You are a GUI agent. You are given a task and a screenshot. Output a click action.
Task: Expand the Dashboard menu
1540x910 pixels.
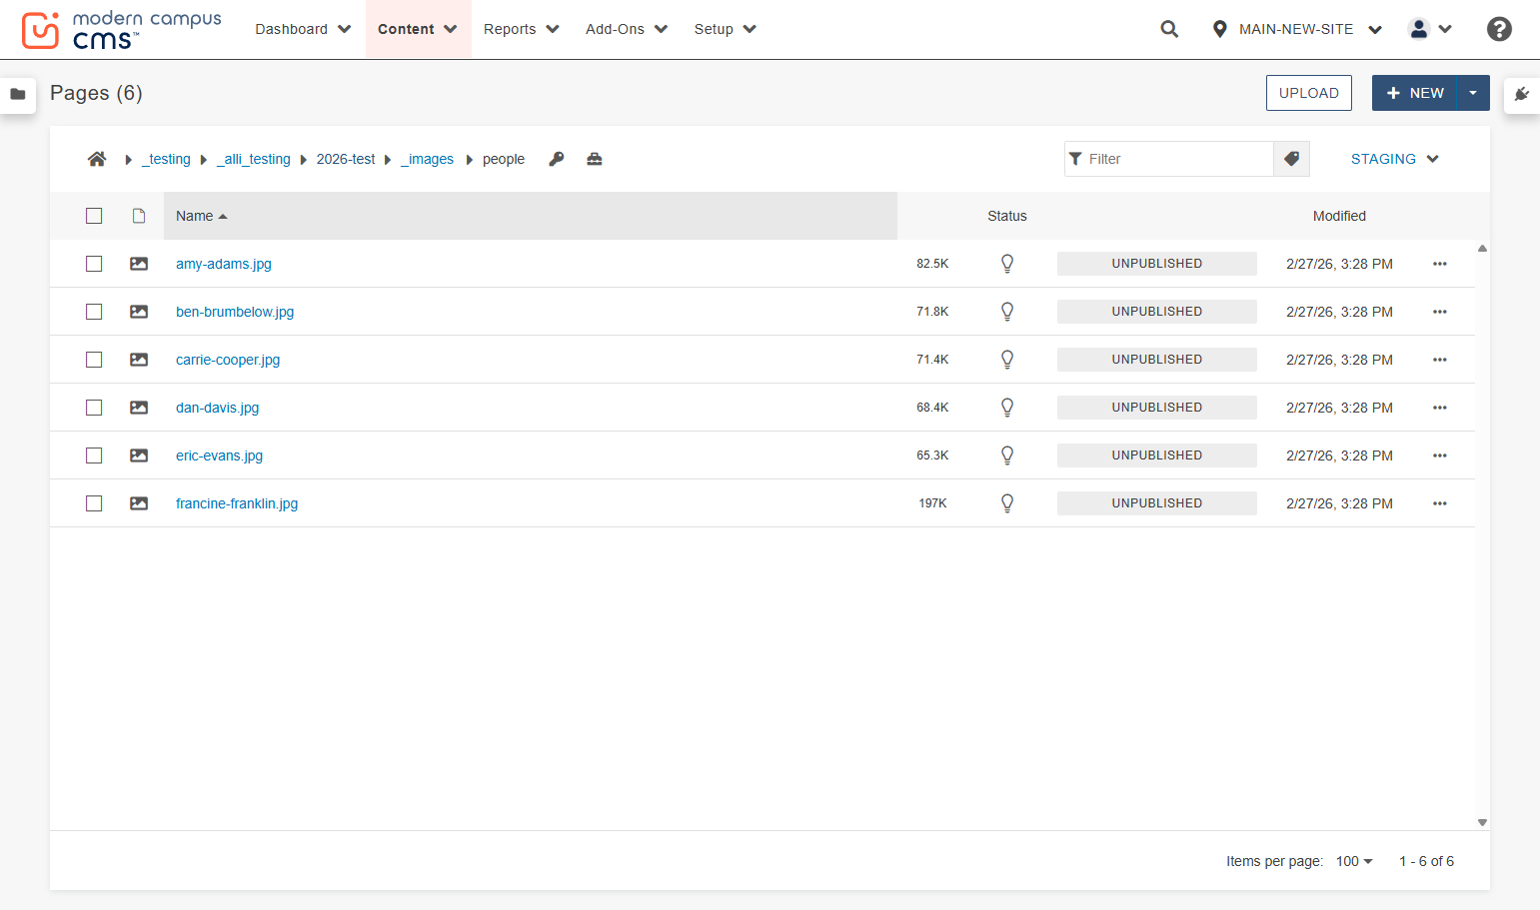point(303,29)
